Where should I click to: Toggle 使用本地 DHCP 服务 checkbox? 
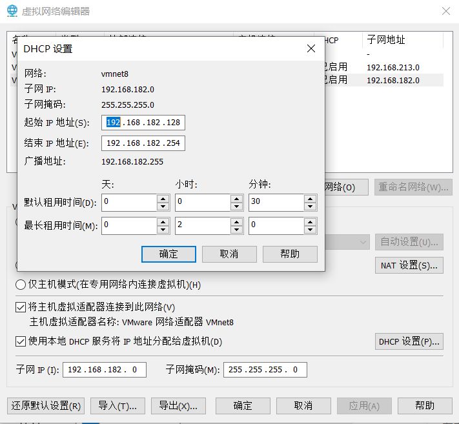click(x=21, y=341)
